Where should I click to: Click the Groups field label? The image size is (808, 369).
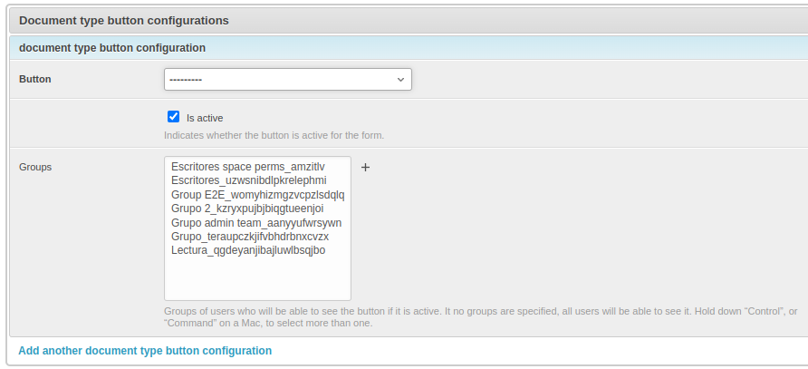pyautogui.click(x=35, y=167)
